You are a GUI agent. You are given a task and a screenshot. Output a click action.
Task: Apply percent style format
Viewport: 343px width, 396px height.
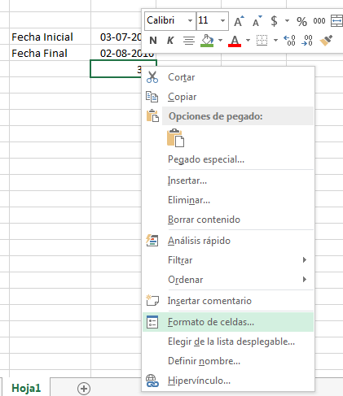pyautogui.click(x=301, y=21)
